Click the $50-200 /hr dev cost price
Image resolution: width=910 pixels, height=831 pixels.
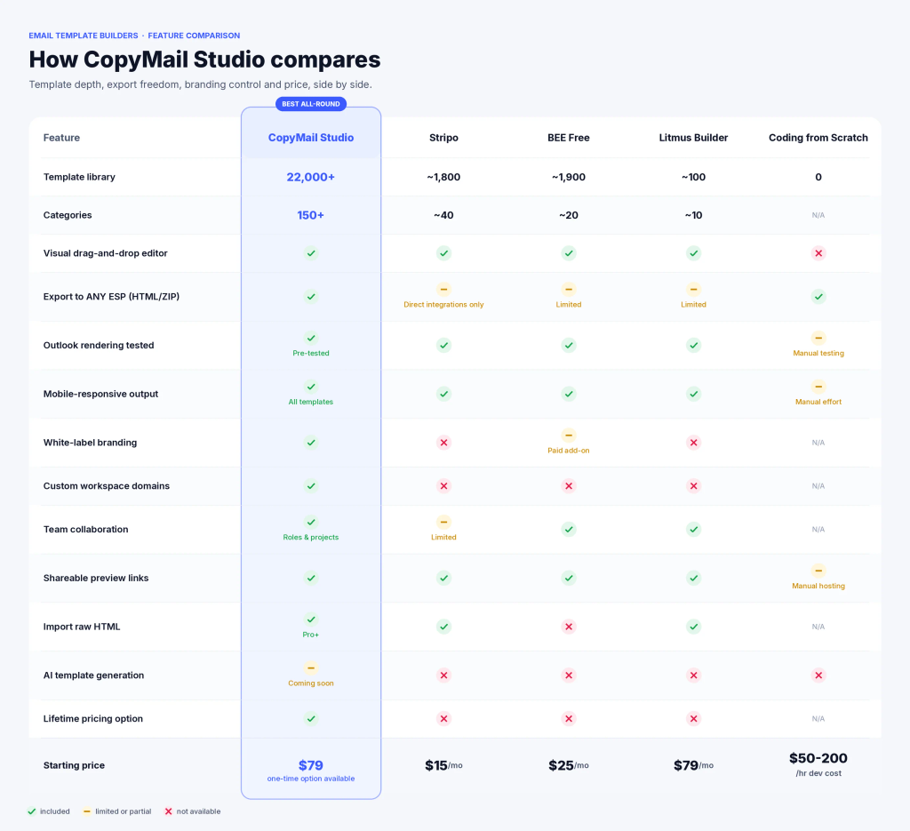point(818,764)
